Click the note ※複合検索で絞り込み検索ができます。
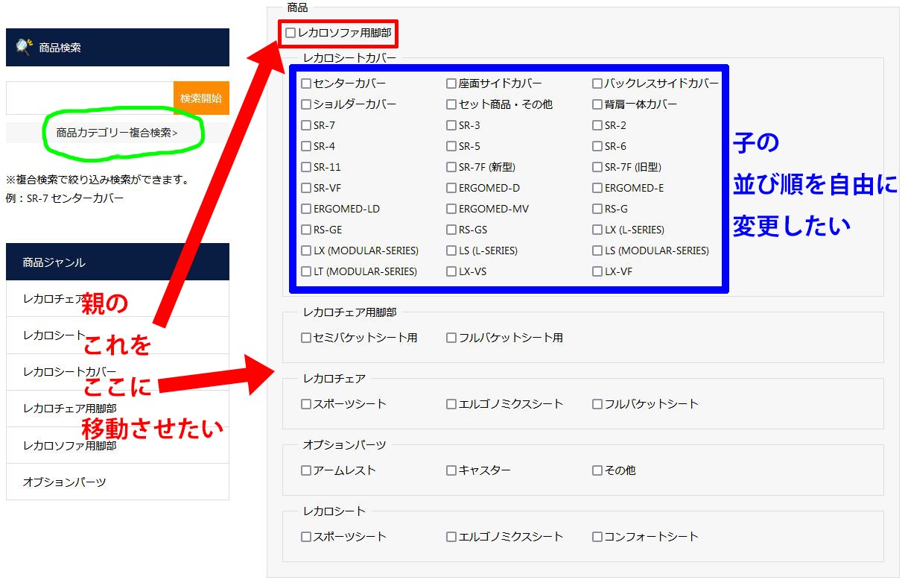Viewport: 905px width, 586px height. click(x=98, y=180)
